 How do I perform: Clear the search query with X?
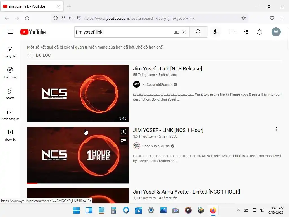tap(184, 32)
